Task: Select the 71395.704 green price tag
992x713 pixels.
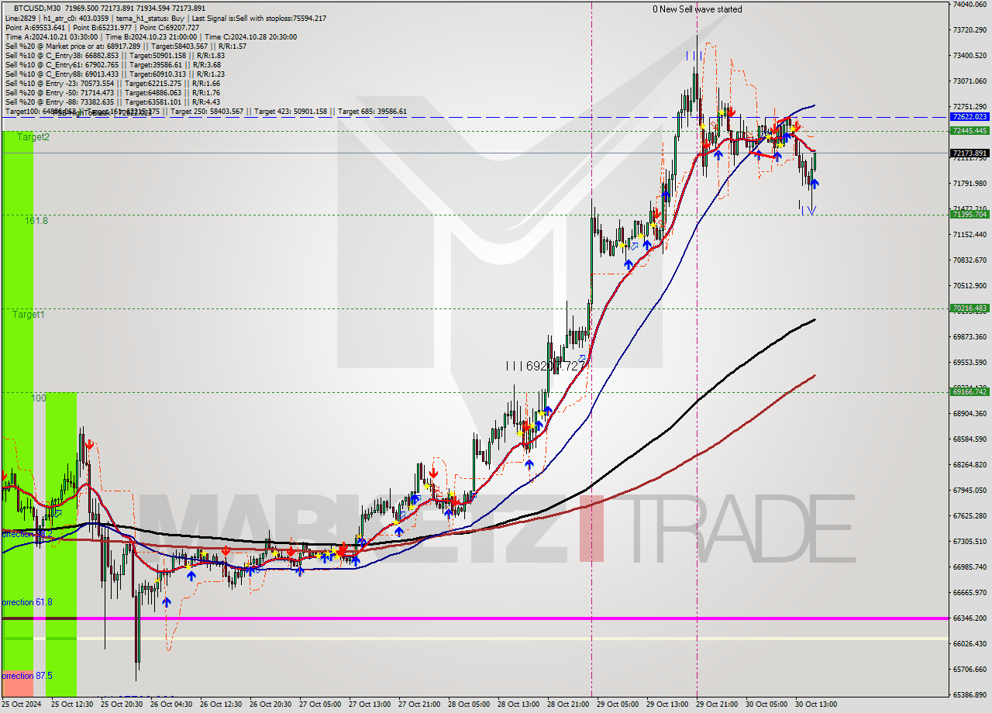Action: click(970, 215)
